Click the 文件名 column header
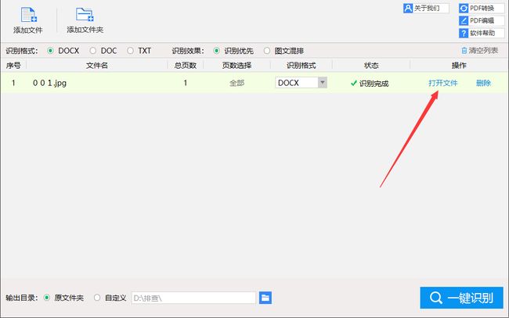This screenshot has height=318, width=509. (97, 66)
